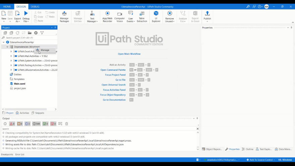Open Project panel filter

[x=42, y=33]
